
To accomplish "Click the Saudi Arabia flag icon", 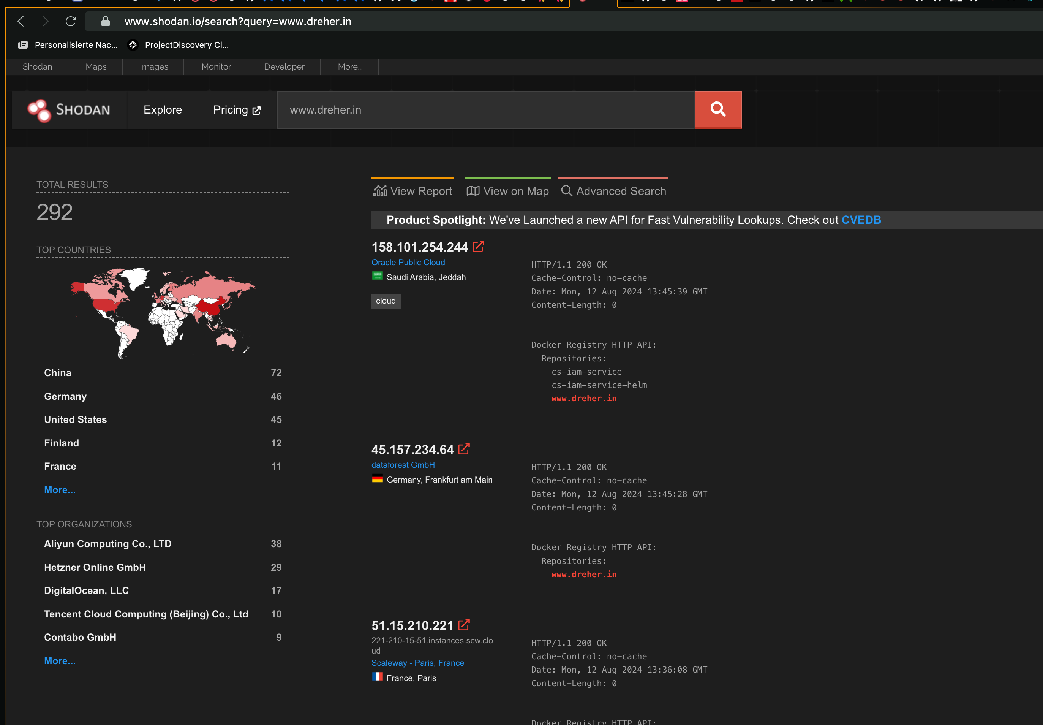I will tap(377, 276).
